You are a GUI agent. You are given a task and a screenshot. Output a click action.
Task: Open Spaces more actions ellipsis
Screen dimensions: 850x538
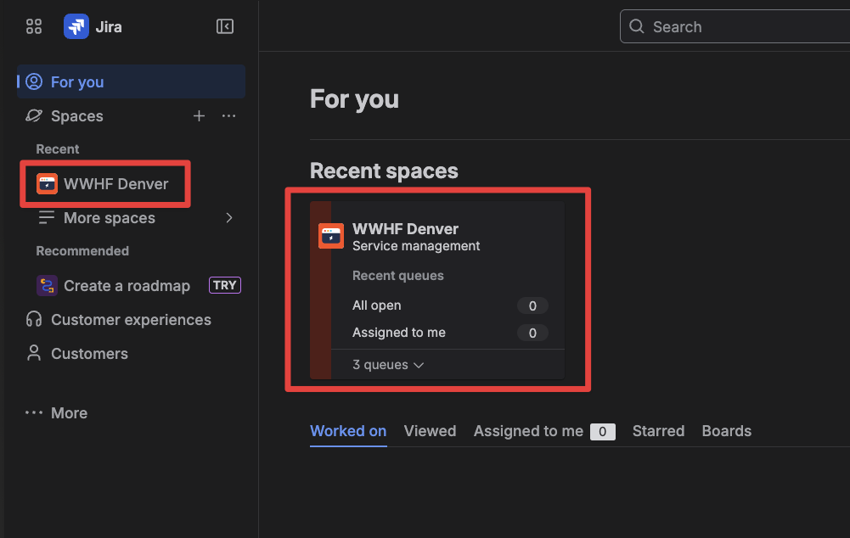click(x=228, y=116)
